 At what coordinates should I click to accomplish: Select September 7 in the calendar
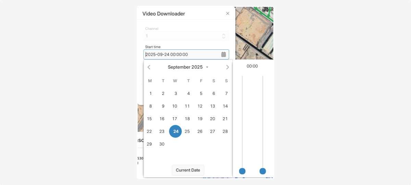point(226,94)
